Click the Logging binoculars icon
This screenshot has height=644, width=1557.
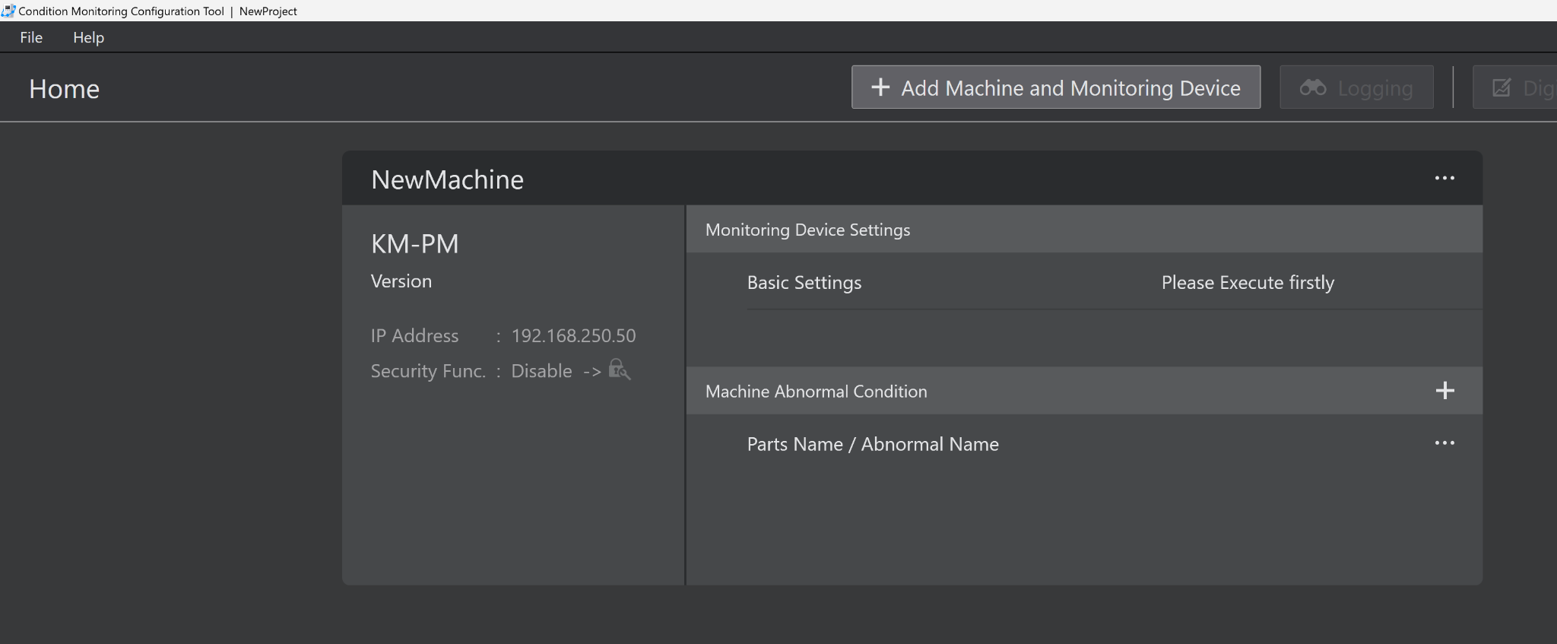[x=1313, y=88]
